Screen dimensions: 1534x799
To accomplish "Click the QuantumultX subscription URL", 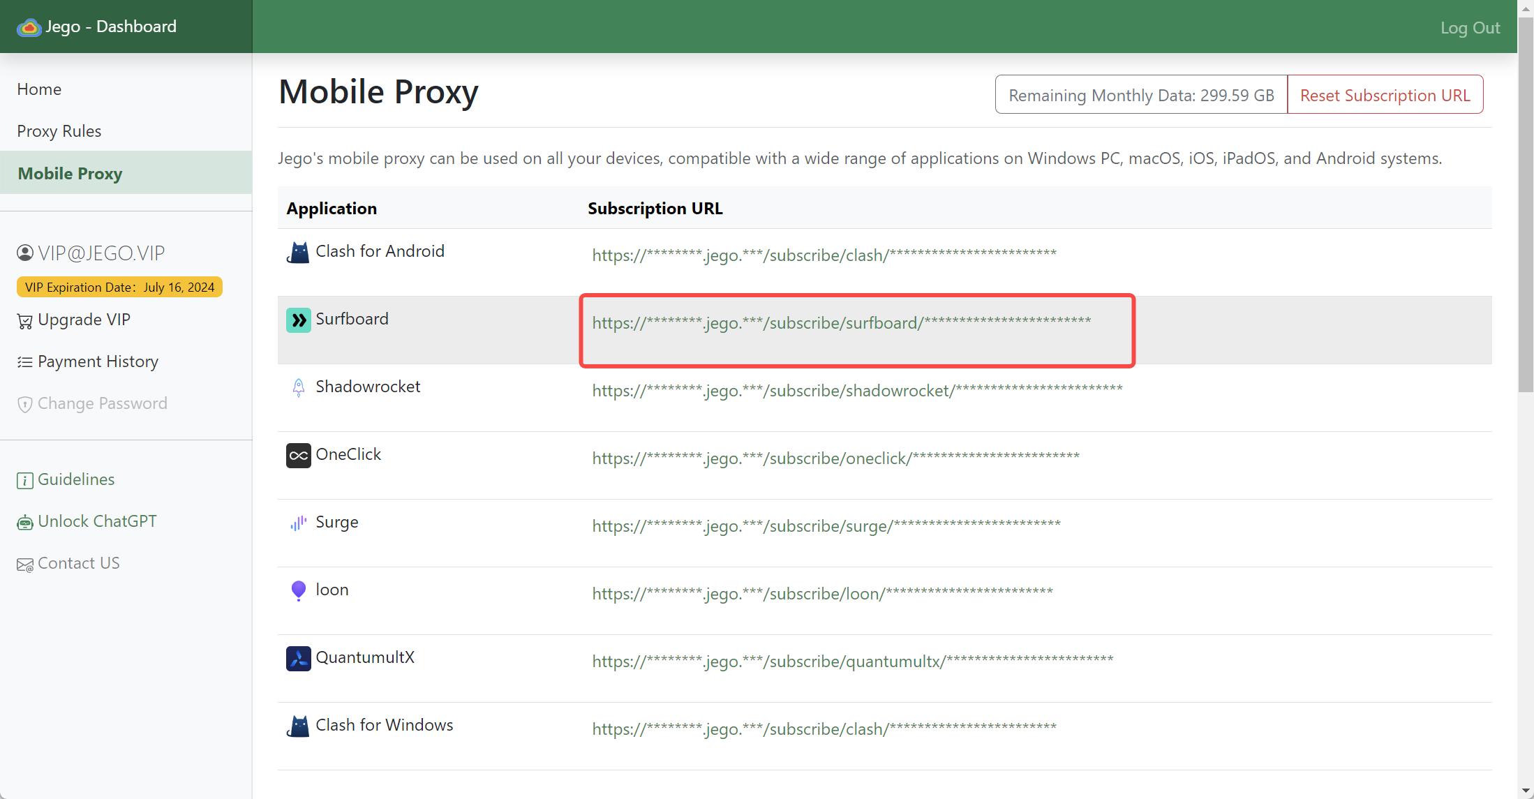I will [x=852, y=661].
